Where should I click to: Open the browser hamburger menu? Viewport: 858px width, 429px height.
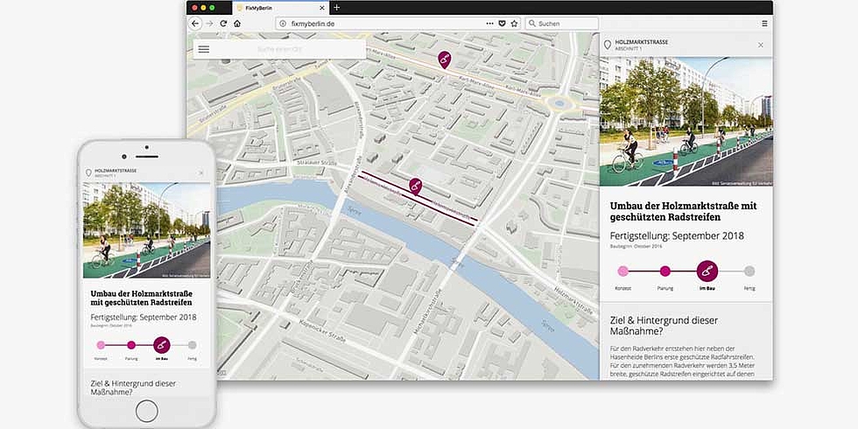tap(764, 24)
